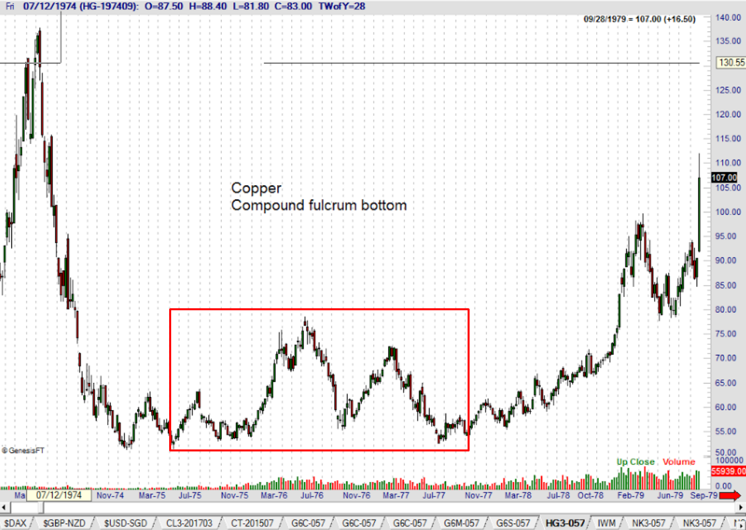Image resolution: width=746 pixels, height=530 pixels.
Task: Click the 125.00 price axis label
Action: [729, 90]
